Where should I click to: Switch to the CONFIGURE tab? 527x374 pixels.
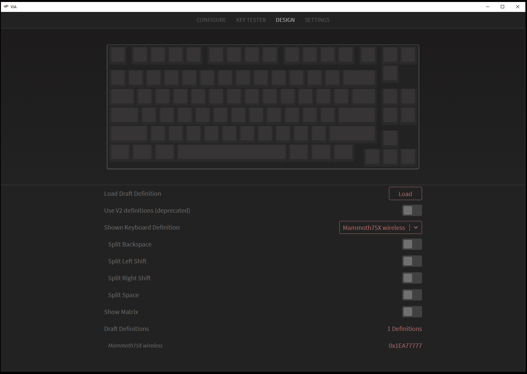pyautogui.click(x=211, y=20)
